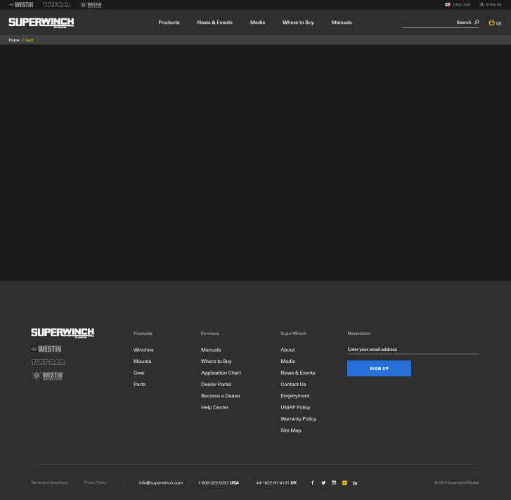Click the Superwinch logo in footer
The width and height of the screenshot is (511, 500).
pyautogui.click(x=63, y=333)
